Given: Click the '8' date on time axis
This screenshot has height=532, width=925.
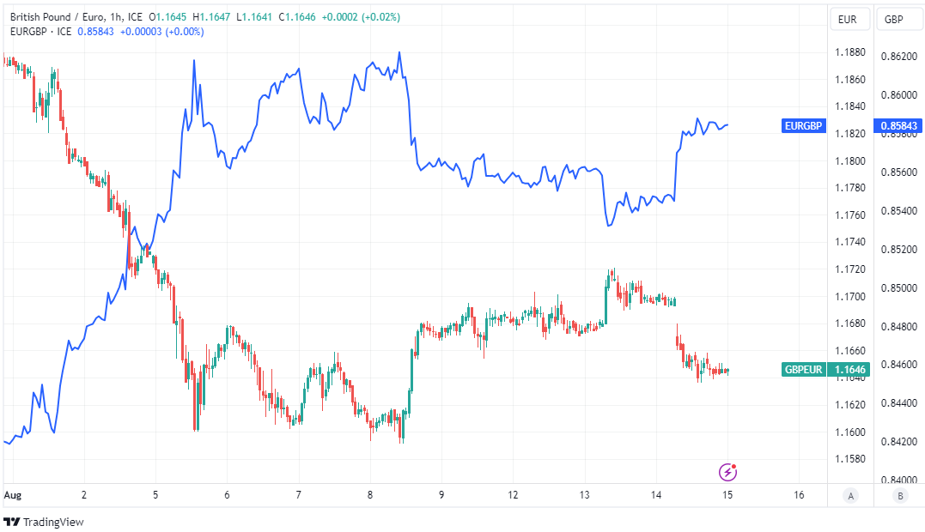Looking at the screenshot, I should 369,495.
